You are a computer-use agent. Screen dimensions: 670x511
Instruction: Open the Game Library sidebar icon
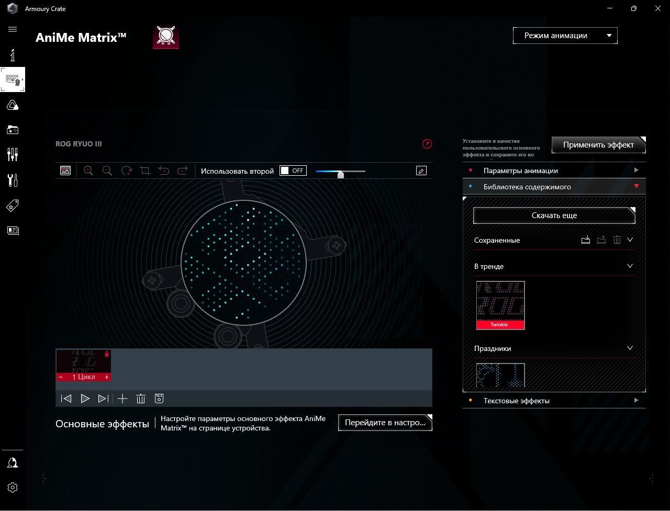[x=13, y=130]
